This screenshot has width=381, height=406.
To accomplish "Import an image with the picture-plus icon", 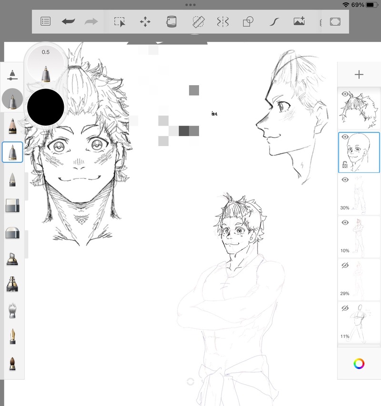I will 299,21.
